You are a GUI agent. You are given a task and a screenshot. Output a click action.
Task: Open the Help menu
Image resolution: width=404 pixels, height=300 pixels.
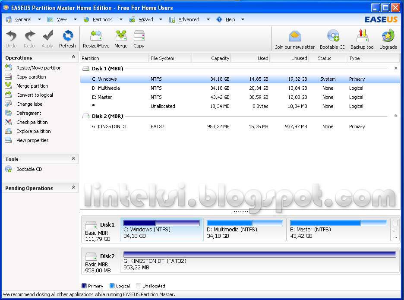(x=230, y=19)
